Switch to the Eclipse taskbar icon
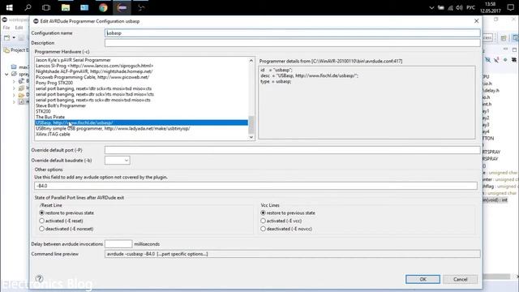This screenshot has height=292, width=519. pyautogui.click(x=122, y=7)
